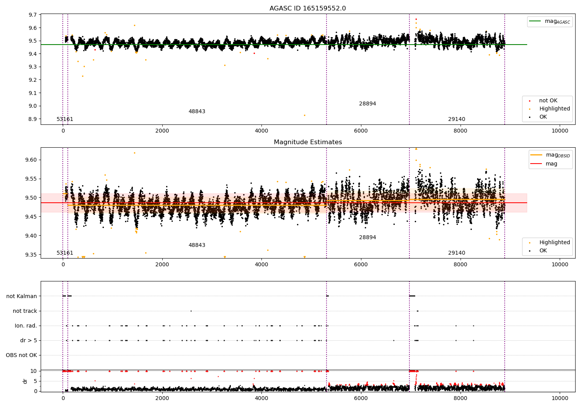The width and height of the screenshot is (581, 407).
Task: Click y-axis tick 9.2 on top plot
Action: point(33,80)
